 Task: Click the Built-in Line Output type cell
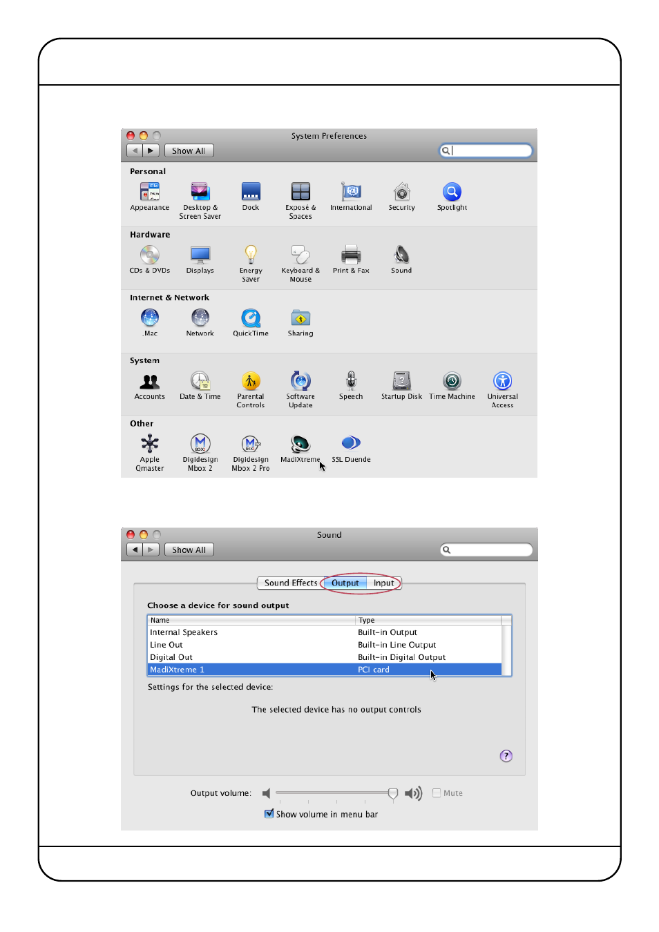(397, 645)
